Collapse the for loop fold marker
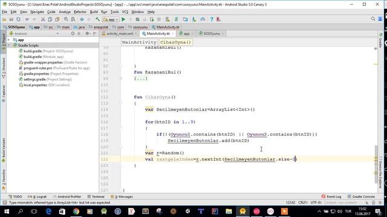Viewport: 387px width, 217px height. pos(121,128)
